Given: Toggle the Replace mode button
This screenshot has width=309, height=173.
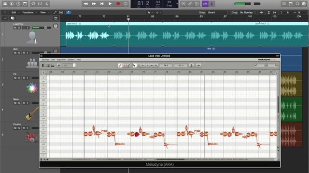Looking at the screenshot, I should pyautogui.click(x=183, y=4).
